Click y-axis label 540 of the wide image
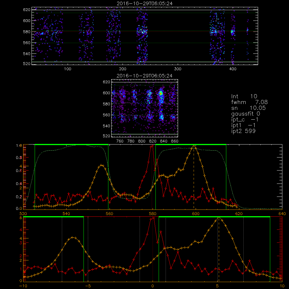 pos(27,54)
